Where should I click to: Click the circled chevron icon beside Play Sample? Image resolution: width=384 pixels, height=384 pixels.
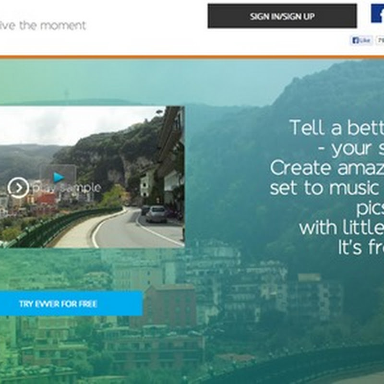(18, 188)
